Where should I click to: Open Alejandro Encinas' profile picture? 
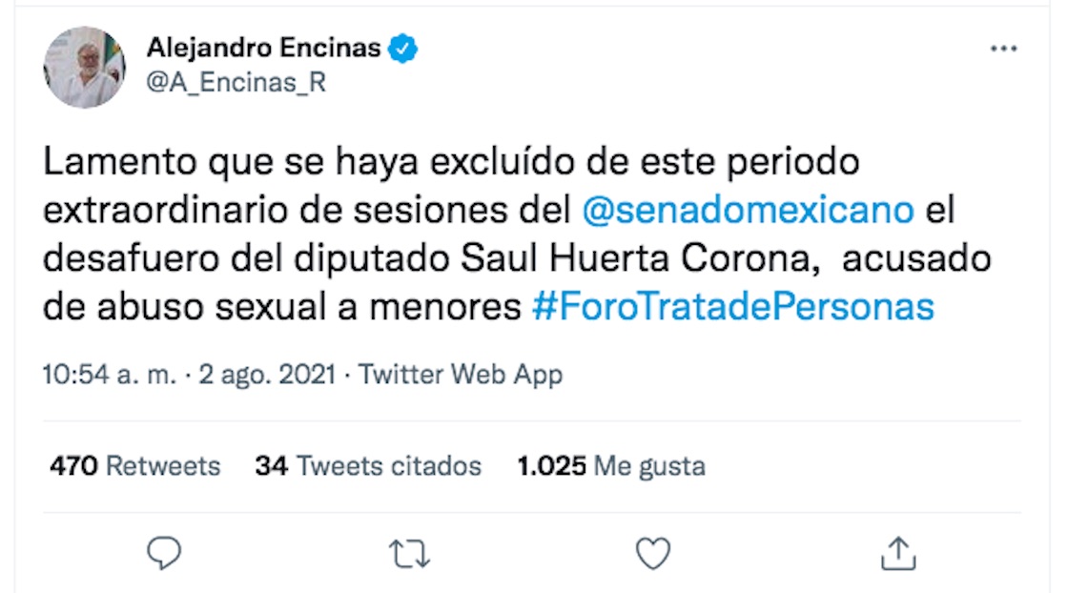tap(85, 67)
